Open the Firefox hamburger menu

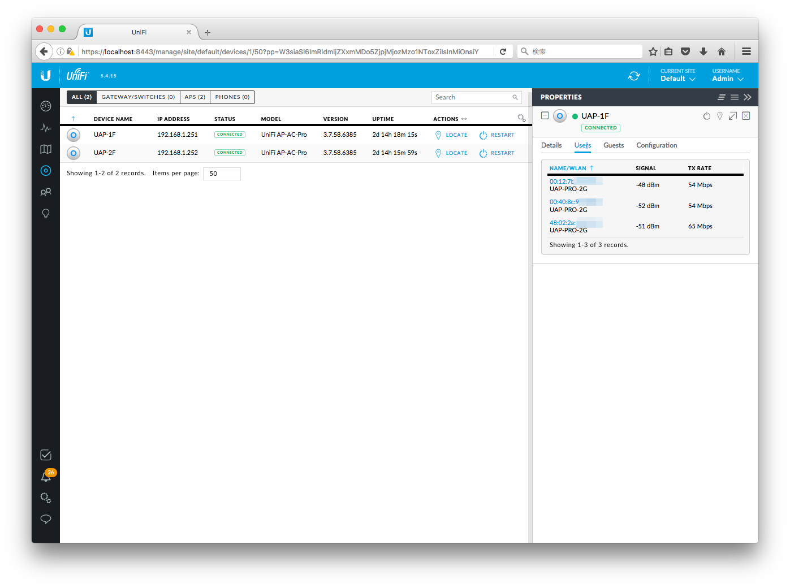(746, 51)
